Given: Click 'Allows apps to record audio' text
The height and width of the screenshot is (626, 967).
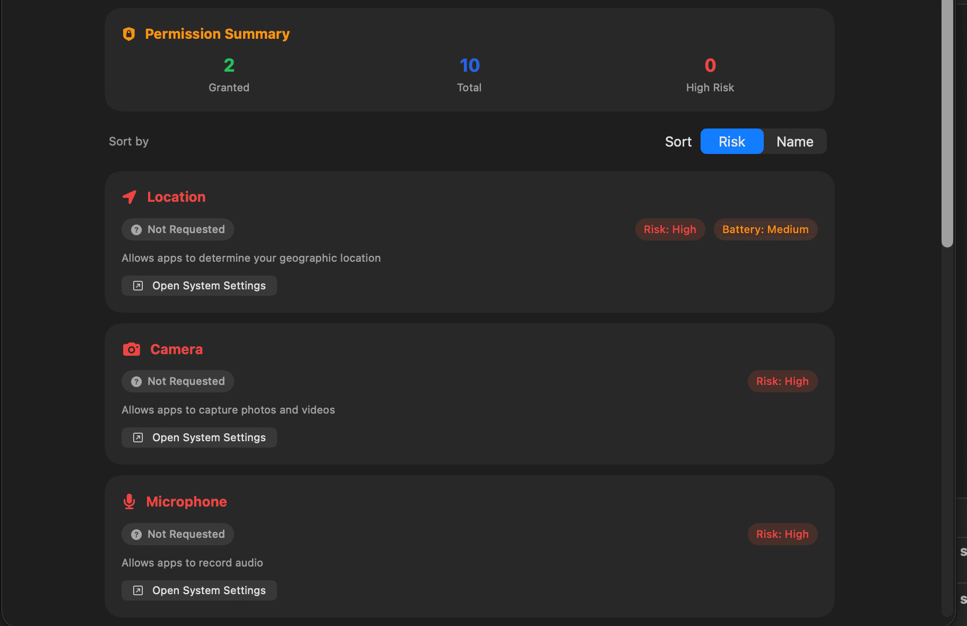Looking at the screenshot, I should coord(192,563).
